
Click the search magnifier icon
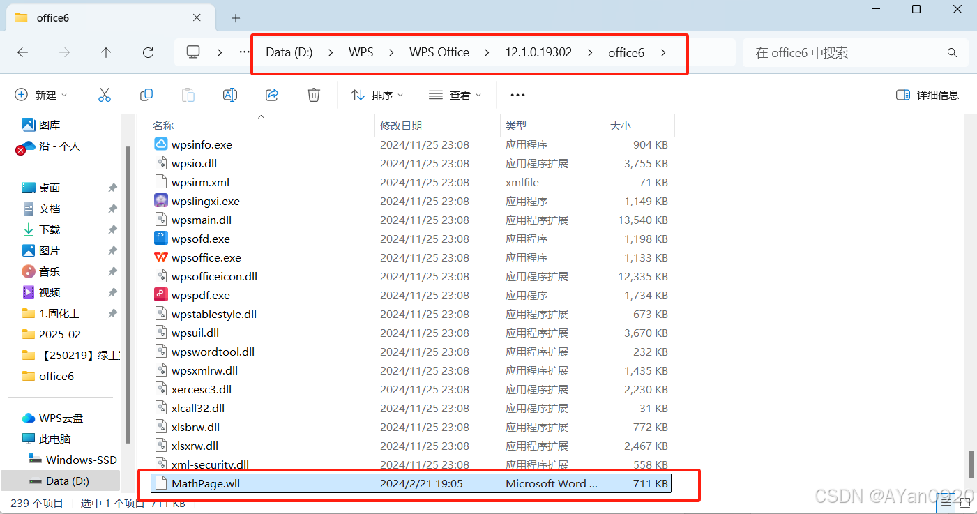pyautogui.click(x=952, y=53)
